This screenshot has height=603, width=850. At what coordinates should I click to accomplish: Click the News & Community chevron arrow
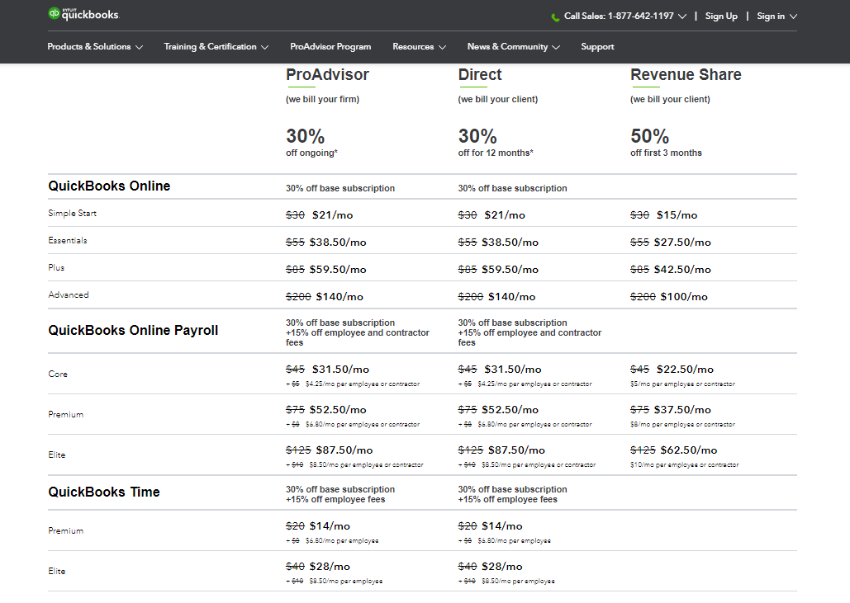click(556, 48)
